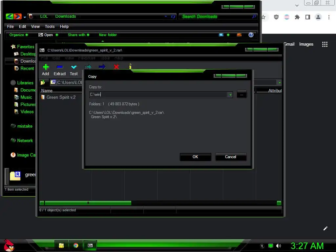Click the change view icon in Explorer toolbar
The image size is (336, 252).
click(x=221, y=35)
